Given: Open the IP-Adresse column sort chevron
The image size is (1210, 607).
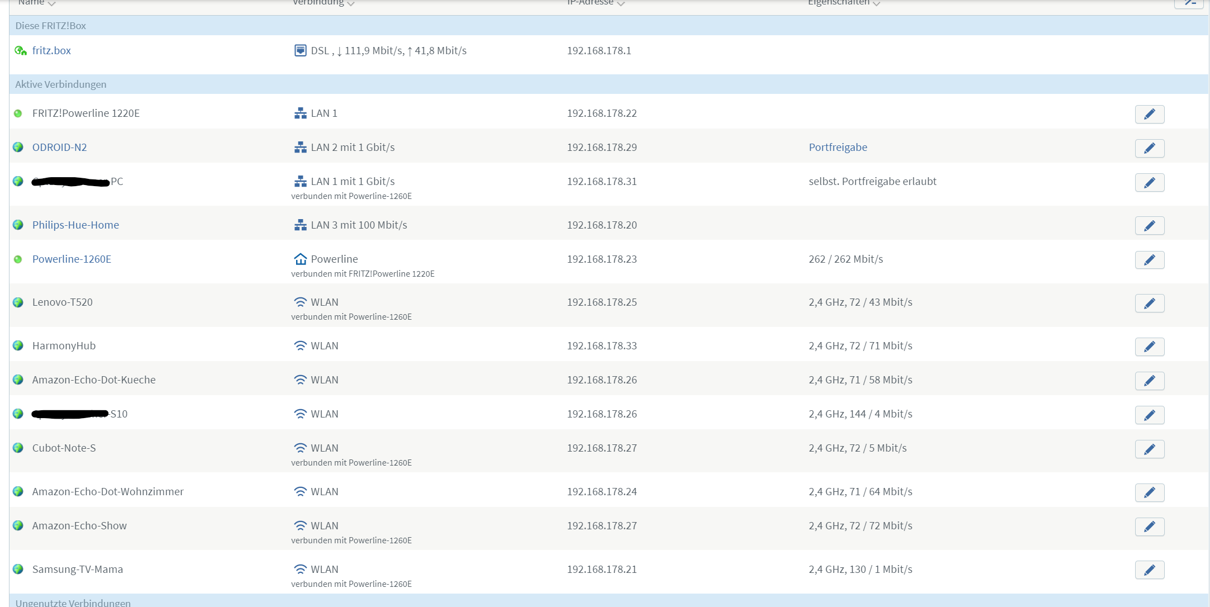Looking at the screenshot, I should [x=621, y=4].
